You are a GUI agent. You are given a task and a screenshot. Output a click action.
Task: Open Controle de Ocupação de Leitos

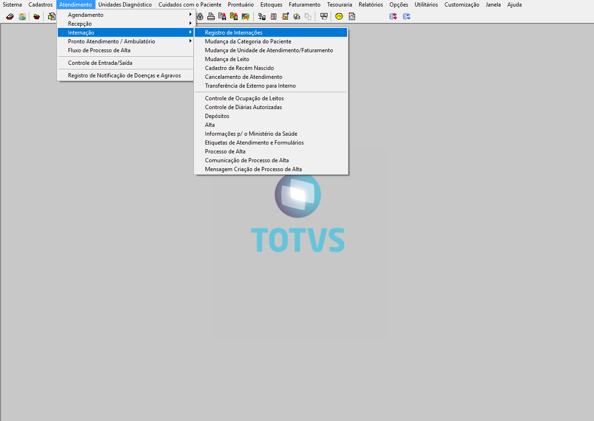271,98
